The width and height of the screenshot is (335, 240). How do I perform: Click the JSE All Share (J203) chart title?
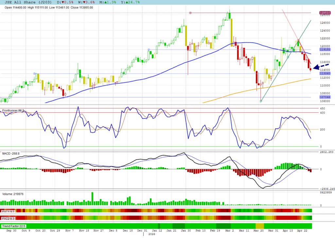(28, 2)
